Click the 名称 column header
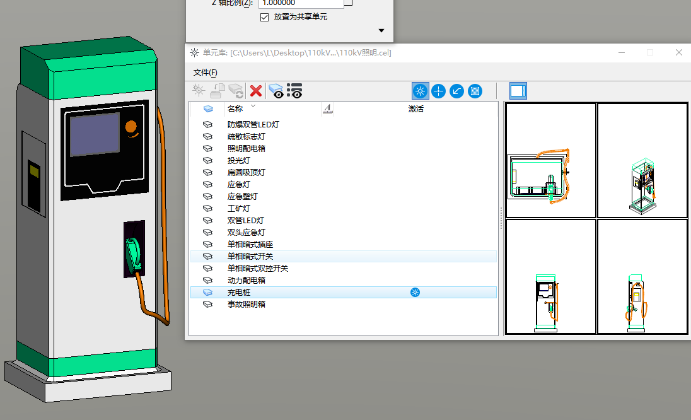 (x=235, y=109)
